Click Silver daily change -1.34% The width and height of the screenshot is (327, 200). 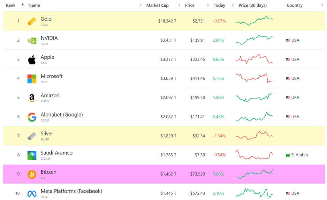219,136
